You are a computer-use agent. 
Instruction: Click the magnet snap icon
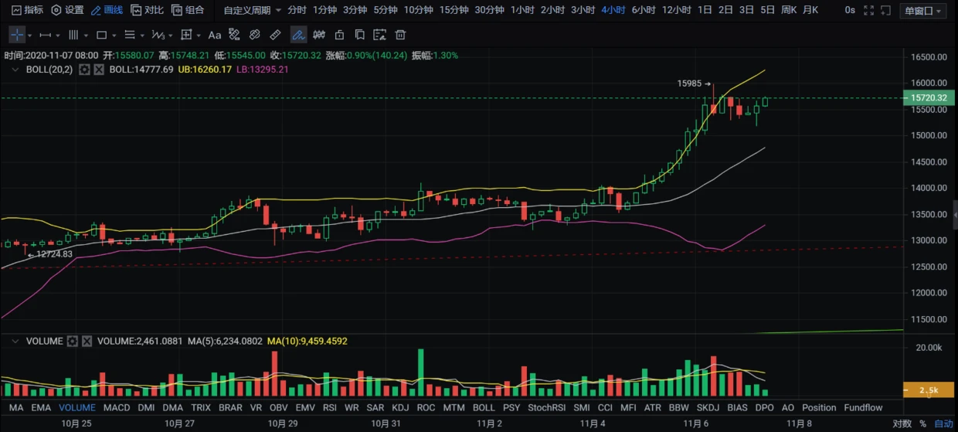[318, 35]
